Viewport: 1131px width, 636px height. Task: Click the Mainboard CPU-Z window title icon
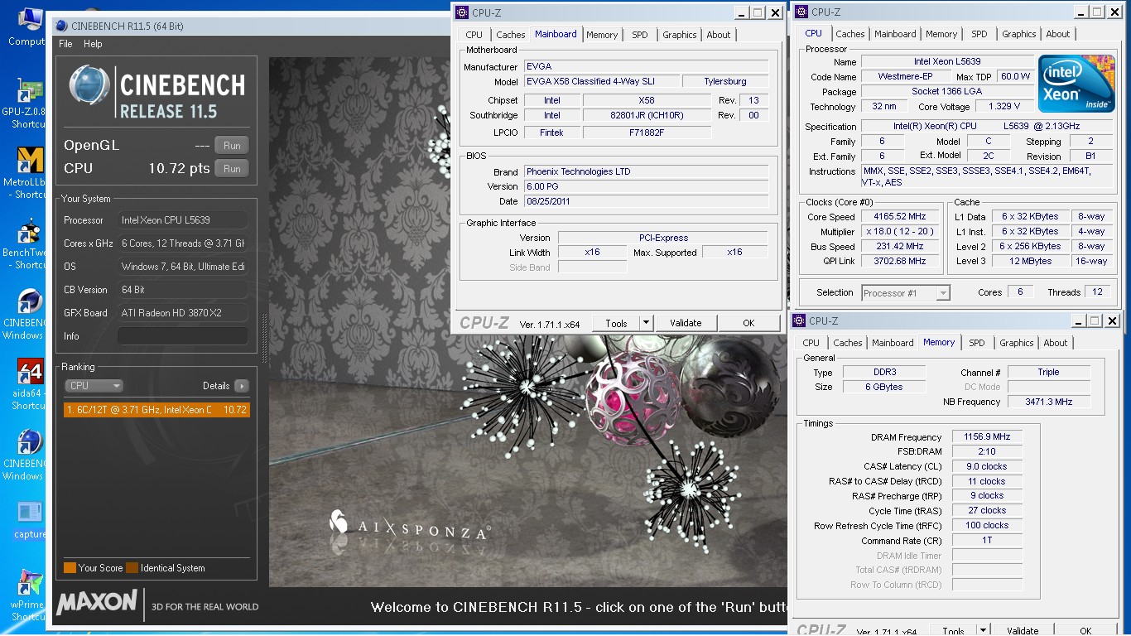(x=462, y=12)
